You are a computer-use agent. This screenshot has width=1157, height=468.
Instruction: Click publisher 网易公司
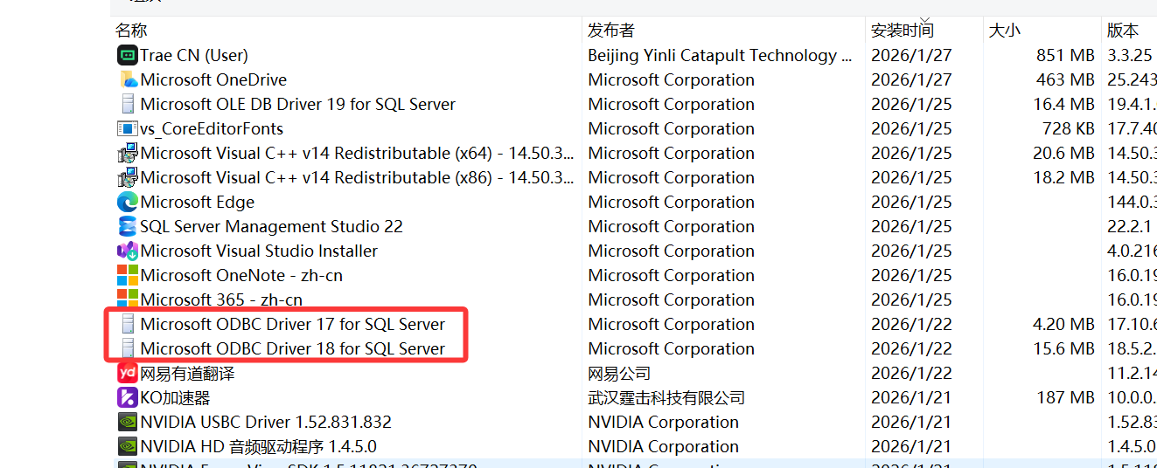[x=619, y=373]
